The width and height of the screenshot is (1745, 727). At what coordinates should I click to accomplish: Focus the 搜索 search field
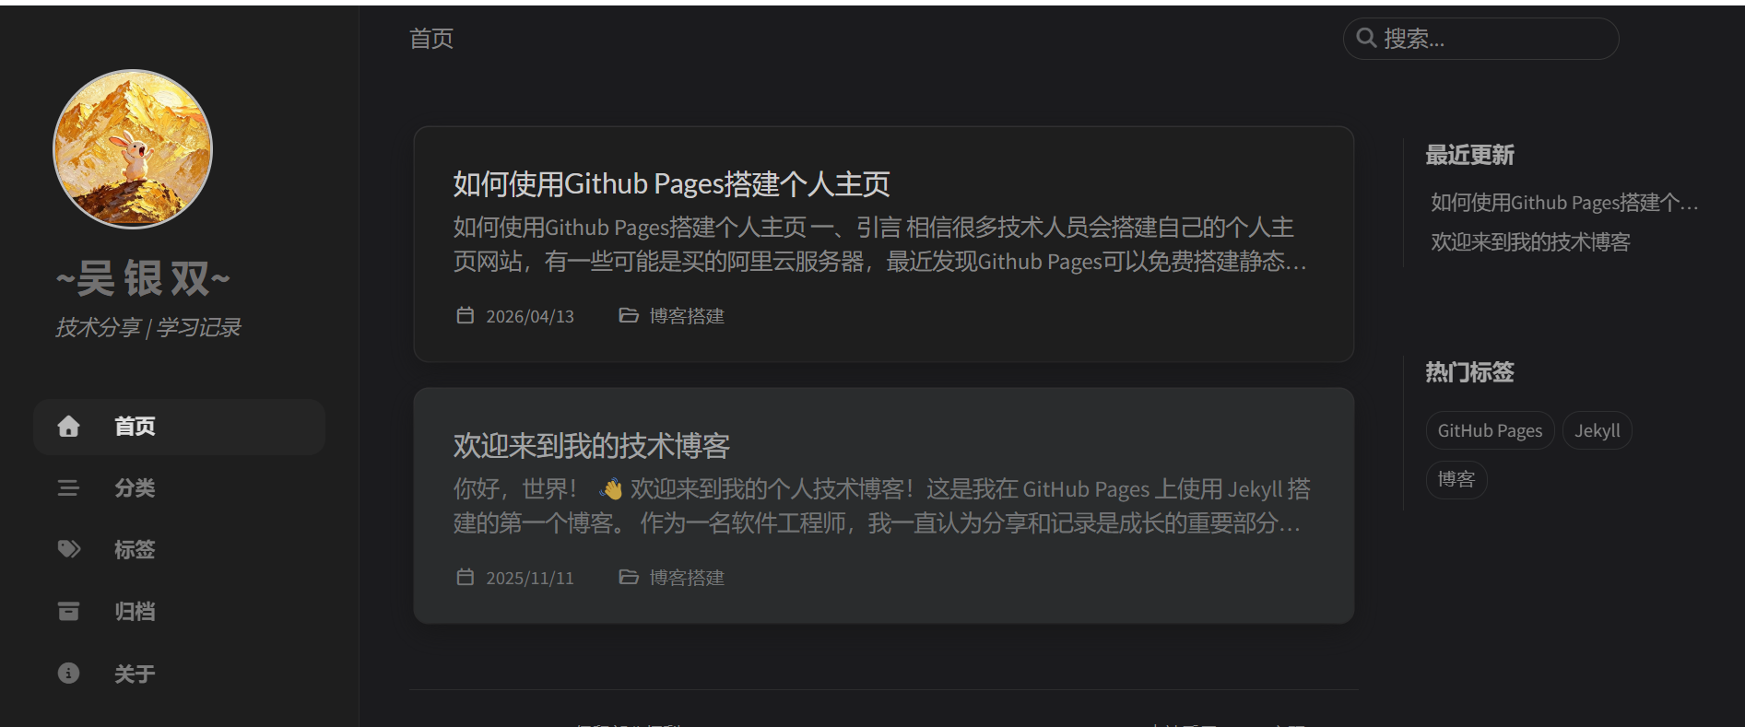(1493, 39)
